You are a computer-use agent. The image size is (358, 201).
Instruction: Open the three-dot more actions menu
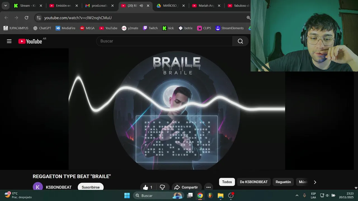click(x=208, y=187)
